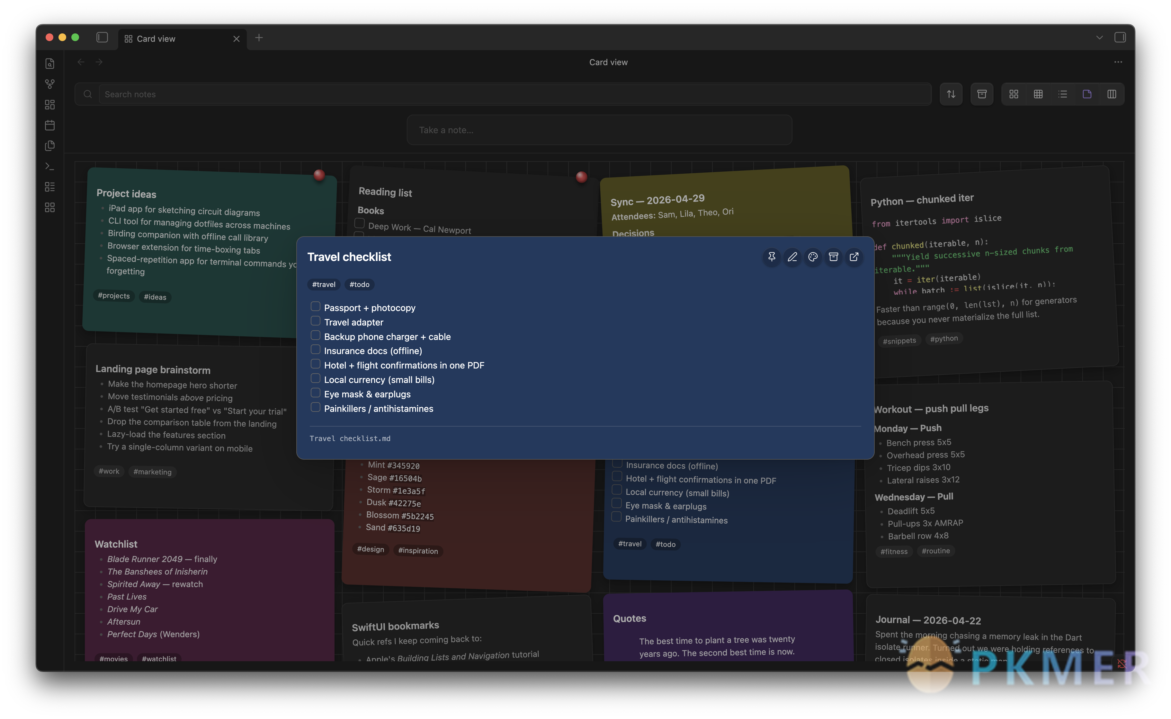Switch to list layout view
The width and height of the screenshot is (1171, 719).
click(x=1062, y=94)
